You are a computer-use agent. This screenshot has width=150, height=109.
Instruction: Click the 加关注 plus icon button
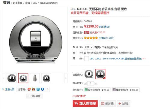(x=124, y=104)
